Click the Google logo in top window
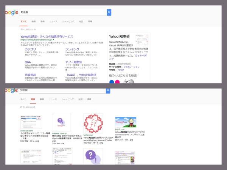The height and width of the screenshot is (170, 227). [x=12, y=13]
